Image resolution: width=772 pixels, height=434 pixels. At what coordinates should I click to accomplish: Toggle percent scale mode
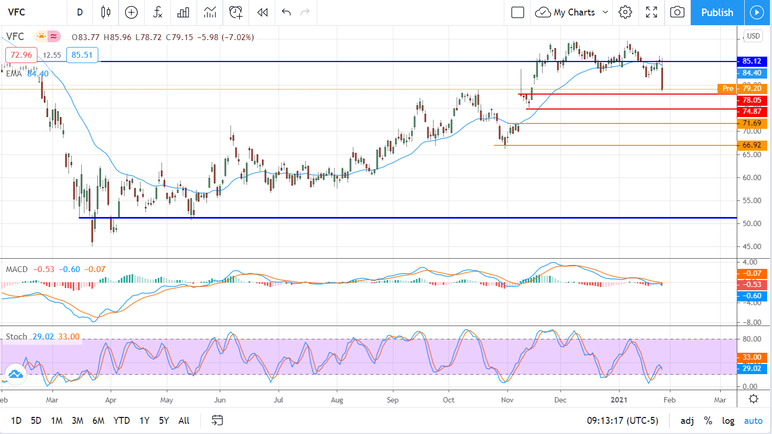pos(708,421)
